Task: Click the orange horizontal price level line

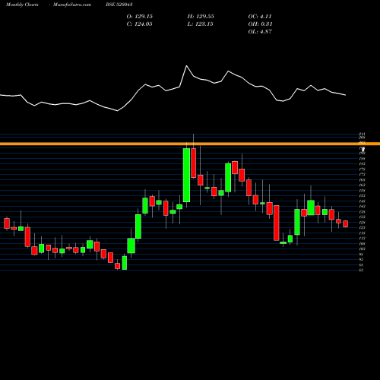Action: [190, 144]
